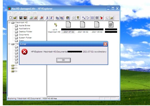
Task: Minimize the HFVExplorer window
Action: [108, 9]
